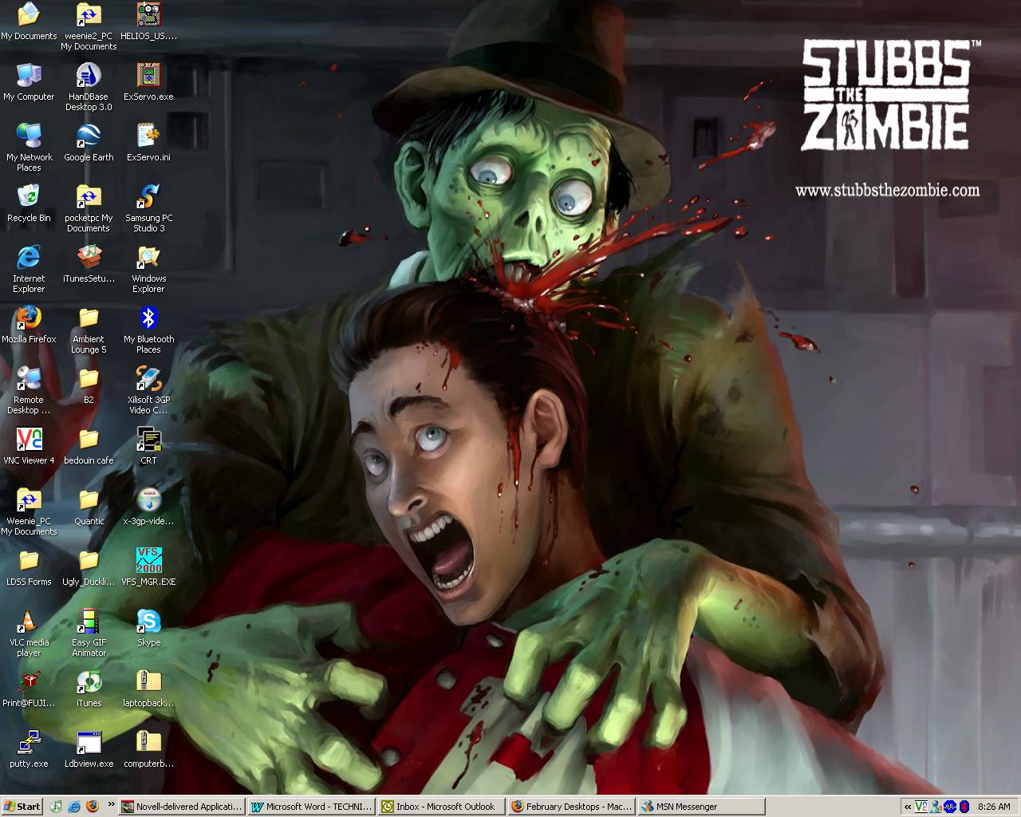This screenshot has width=1021, height=817.
Task: Expand hidden system tray icons
Action: (908, 807)
